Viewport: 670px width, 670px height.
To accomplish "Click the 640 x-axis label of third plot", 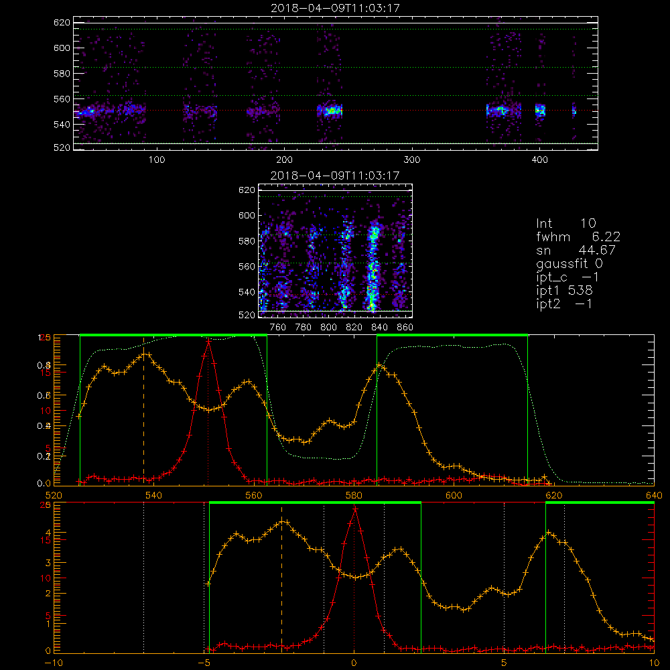I will coord(654,495).
